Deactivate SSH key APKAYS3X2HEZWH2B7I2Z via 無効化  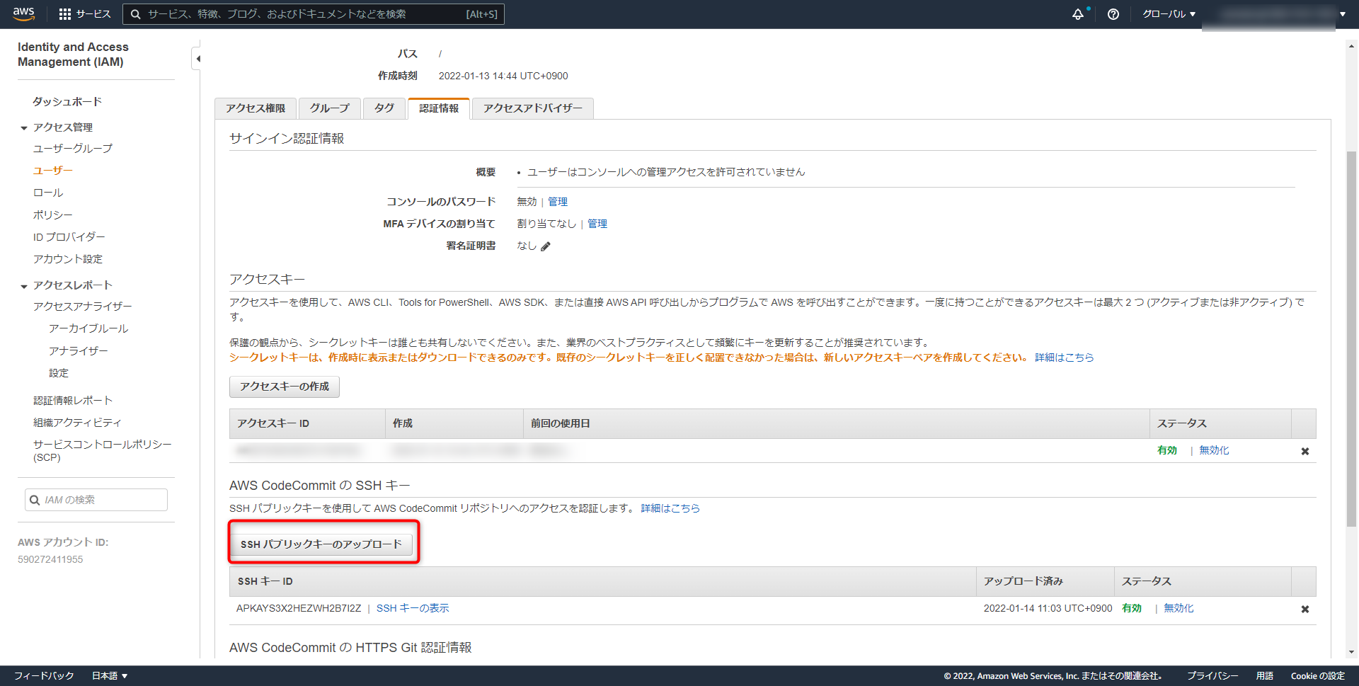pyautogui.click(x=1177, y=608)
